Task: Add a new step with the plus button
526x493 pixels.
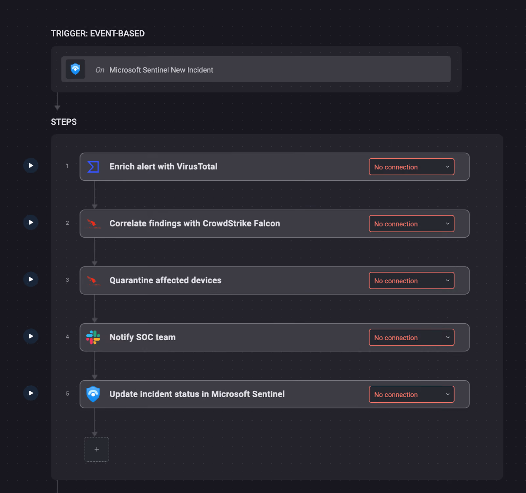Action: coord(97,449)
